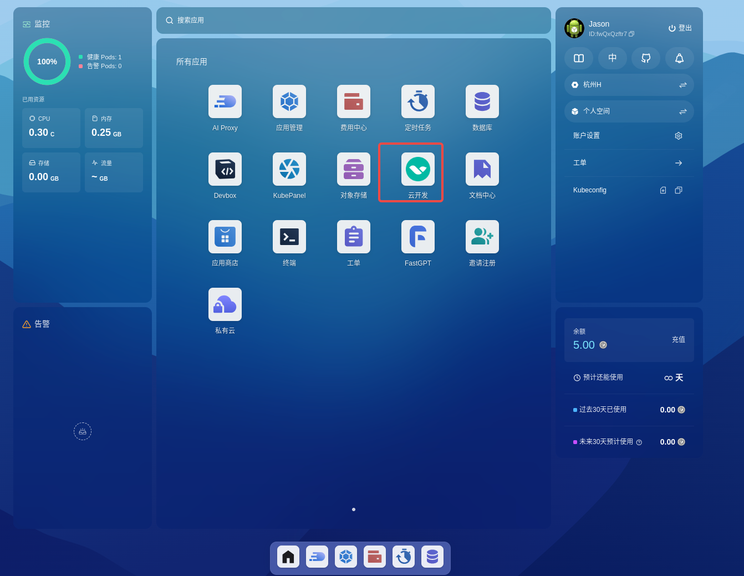Open the 云开发 app
Image resolution: width=744 pixels, height=576 pixels.
pyautogui.click(x=418, y=169)
